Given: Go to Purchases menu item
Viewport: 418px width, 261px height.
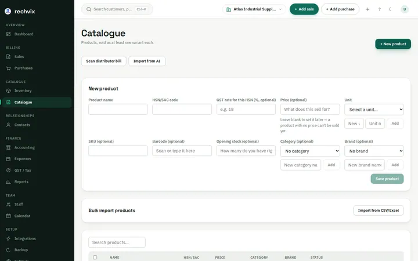Looking at the screenshot, I should 37,68.
